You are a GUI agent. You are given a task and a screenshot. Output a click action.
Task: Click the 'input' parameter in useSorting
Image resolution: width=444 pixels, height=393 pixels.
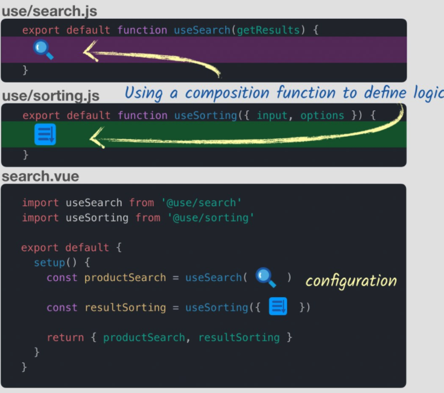click(272, 116)
